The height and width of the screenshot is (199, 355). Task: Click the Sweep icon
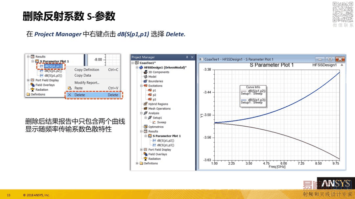click(154, 122)
